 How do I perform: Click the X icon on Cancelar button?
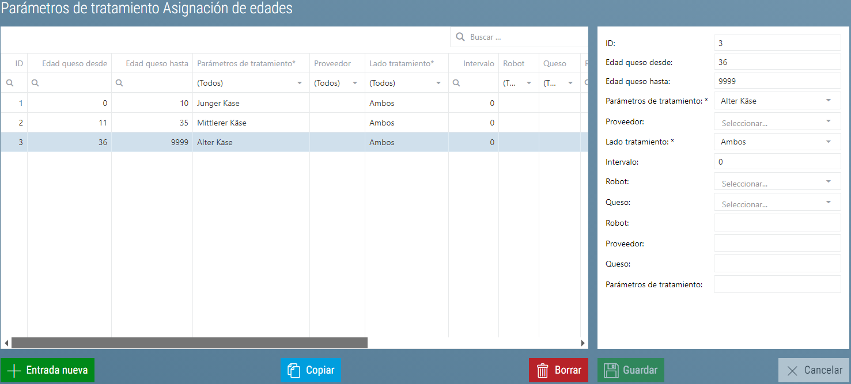coord(792,371)
